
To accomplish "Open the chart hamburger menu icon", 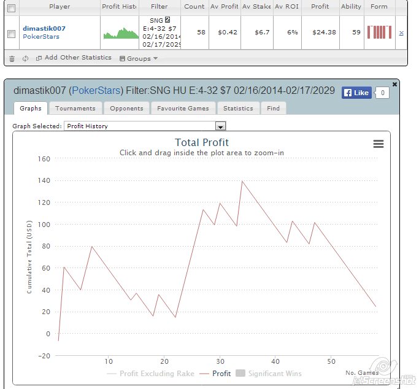I will [379, 144].
